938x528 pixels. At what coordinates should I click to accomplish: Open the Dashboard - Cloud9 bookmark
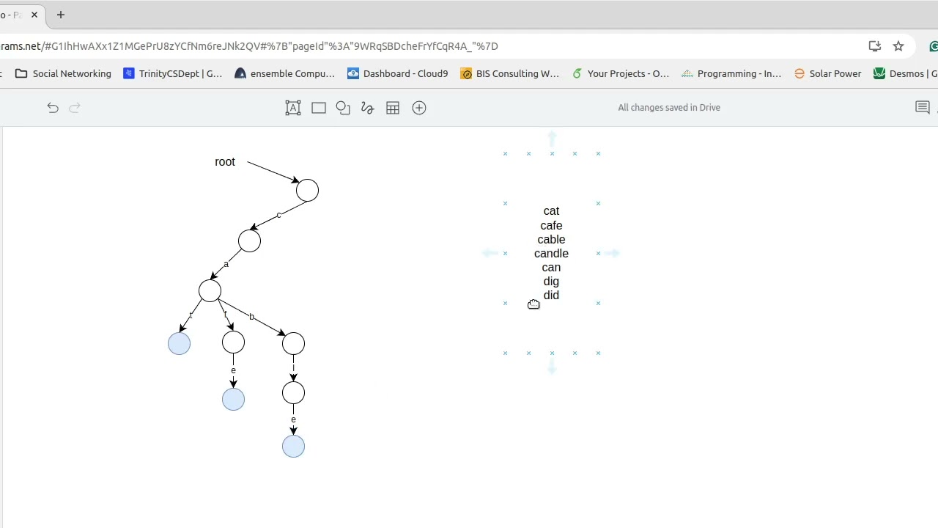(x=398, y=73)
